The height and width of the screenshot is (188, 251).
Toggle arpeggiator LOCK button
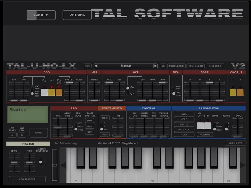(x=184, y=114)
